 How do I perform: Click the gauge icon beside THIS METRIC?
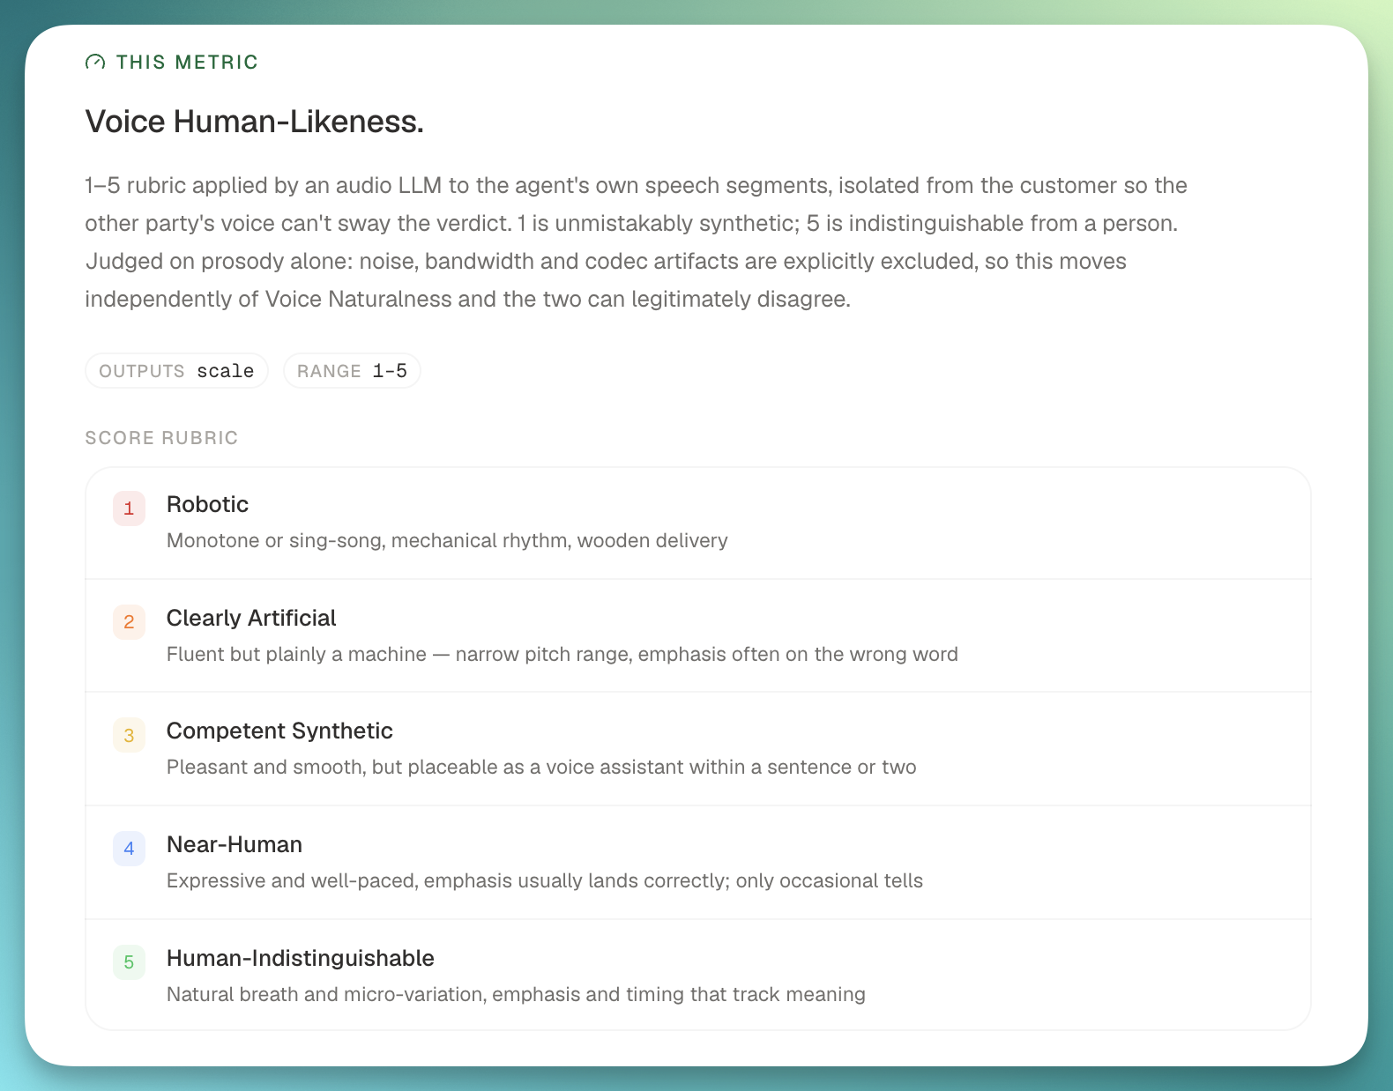(x=95, y=62)
